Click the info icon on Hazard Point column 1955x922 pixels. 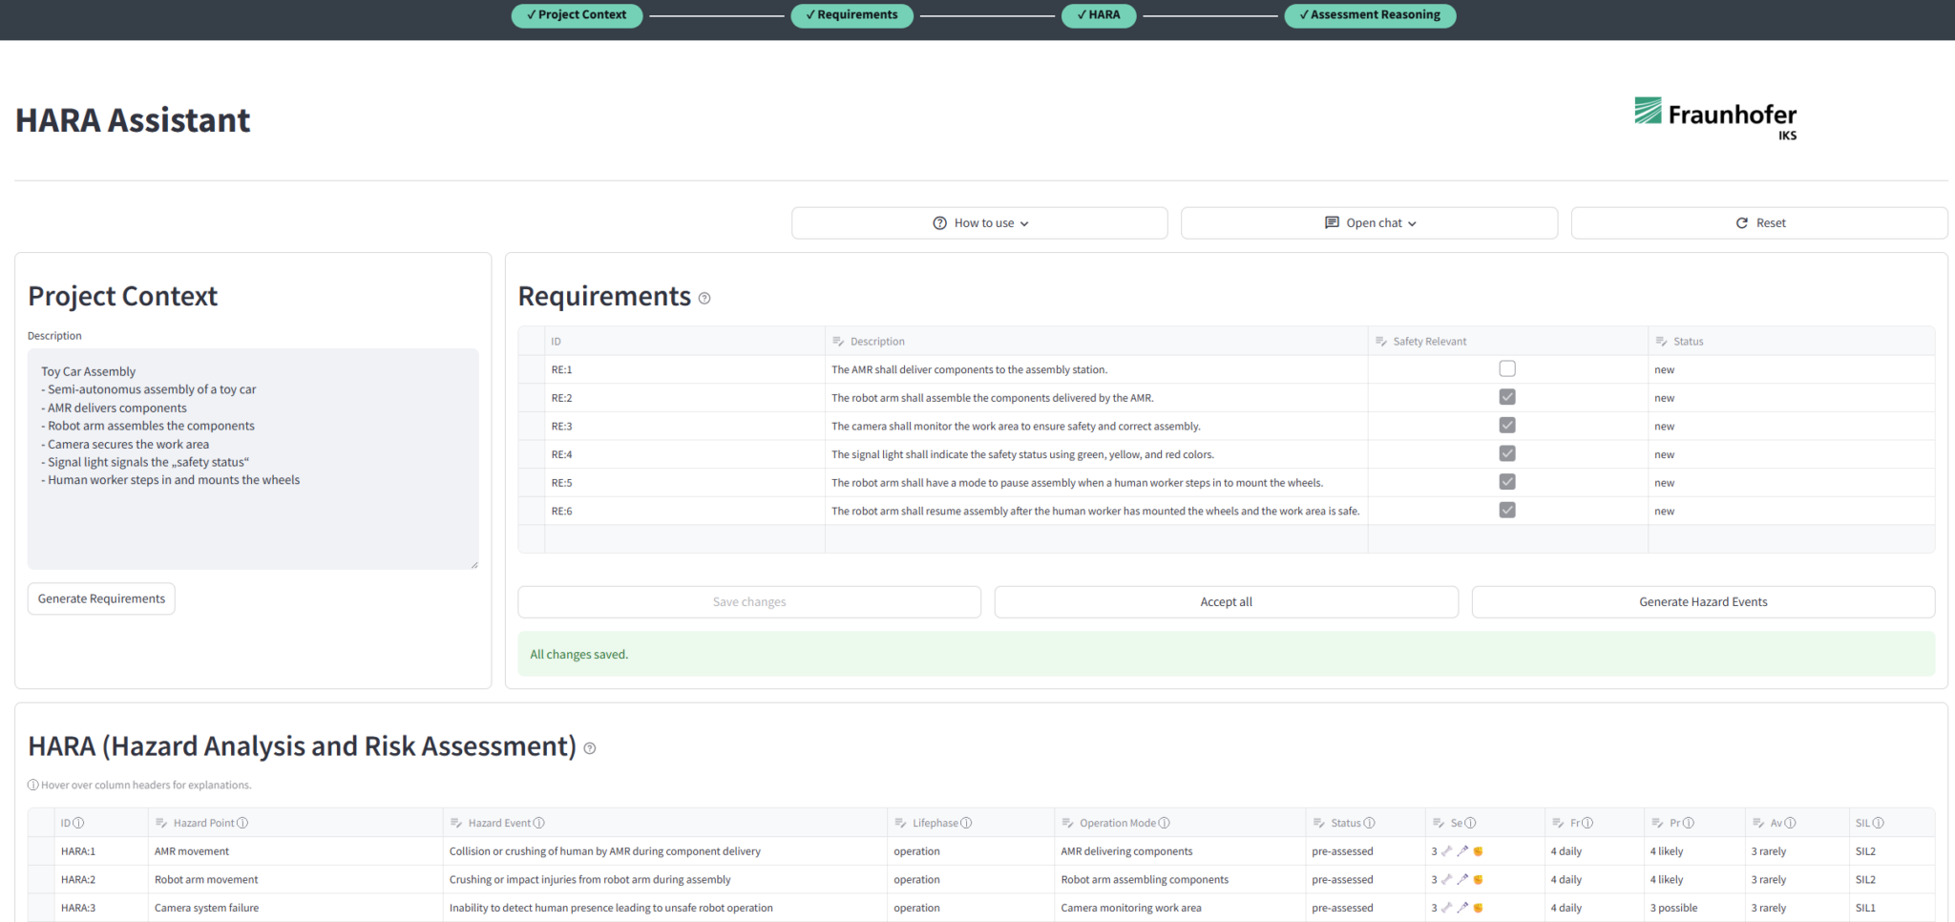tap(242, 823)
